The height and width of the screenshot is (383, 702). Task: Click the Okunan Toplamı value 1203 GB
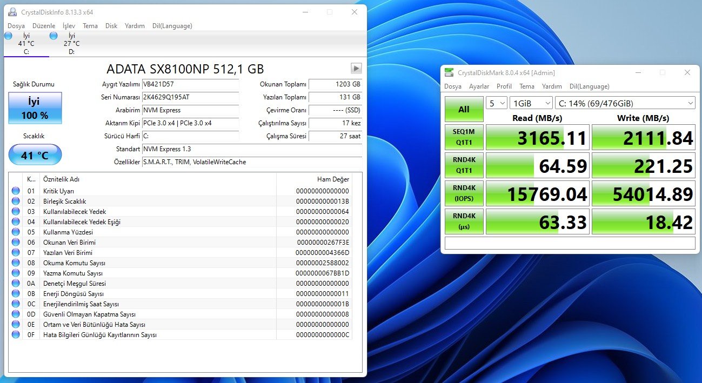335,84
